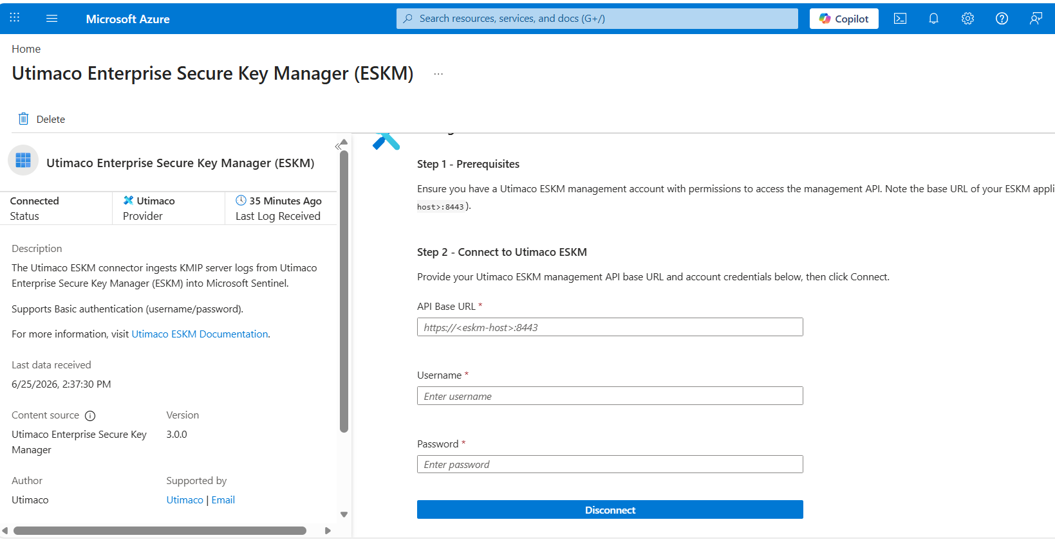Collapse the left details pane chevron
Viewport: 1055px width, 540px height.
pos(338,147)
